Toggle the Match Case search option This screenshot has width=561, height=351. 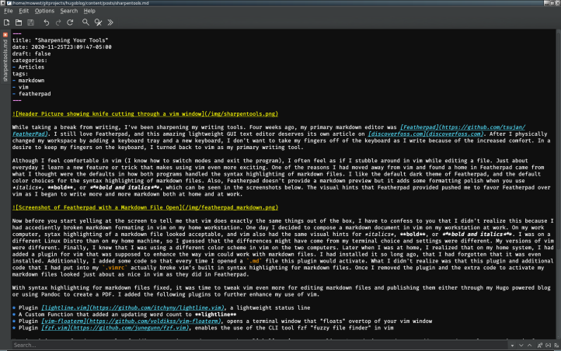click(x=539, y=346)
